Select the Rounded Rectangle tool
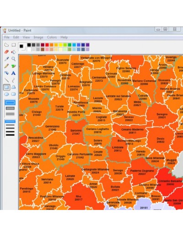The width and height of the screenshot is (183, 237). click(x=14, y=94)
